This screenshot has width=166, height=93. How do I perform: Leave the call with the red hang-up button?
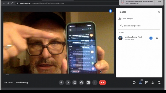tap(103, 83)
